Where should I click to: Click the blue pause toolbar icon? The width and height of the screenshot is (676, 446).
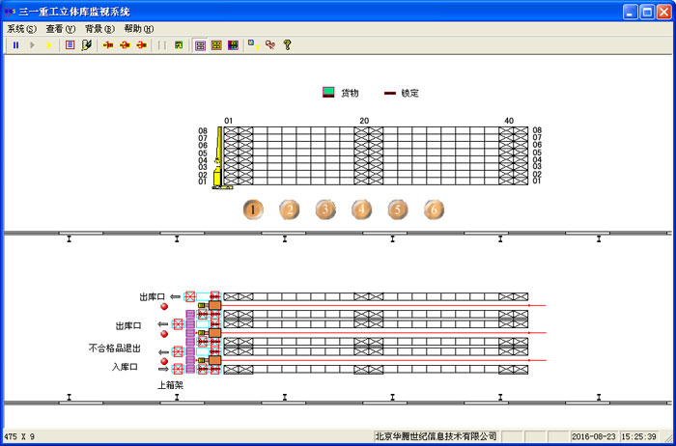pos(16,44)
